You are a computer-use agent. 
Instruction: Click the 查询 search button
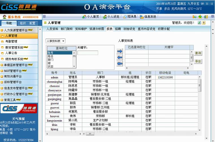(x=198, y=53)
